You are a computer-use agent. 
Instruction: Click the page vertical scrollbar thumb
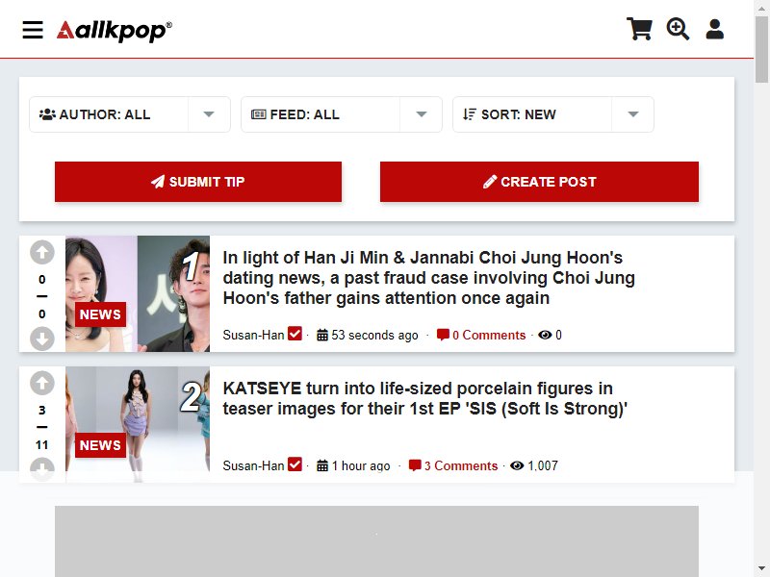[761, 49]
